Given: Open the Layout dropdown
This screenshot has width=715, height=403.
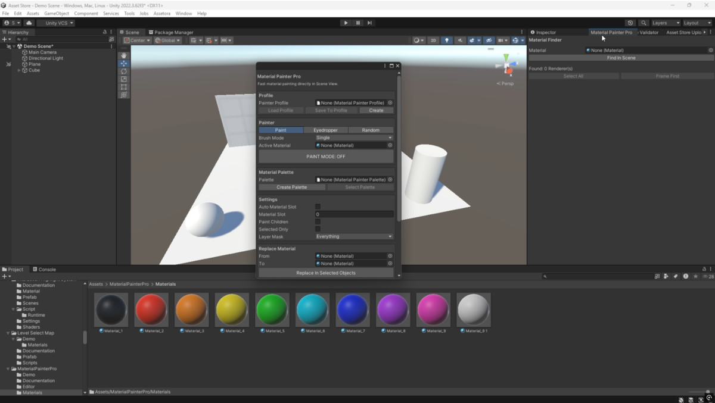Looking at the screenshot, I should [696, 23].
